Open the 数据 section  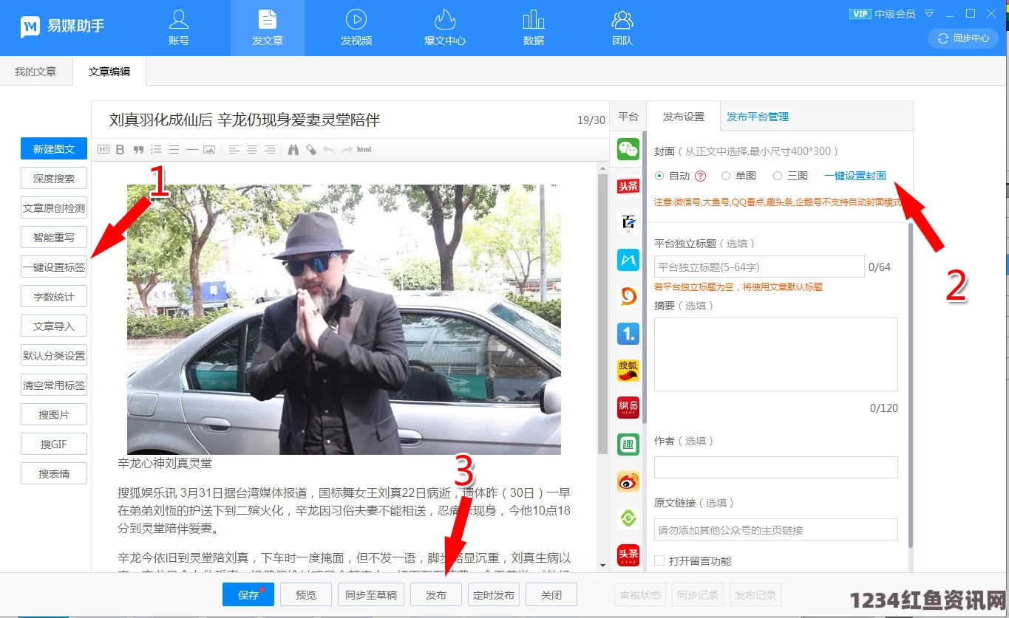[534, 28]
